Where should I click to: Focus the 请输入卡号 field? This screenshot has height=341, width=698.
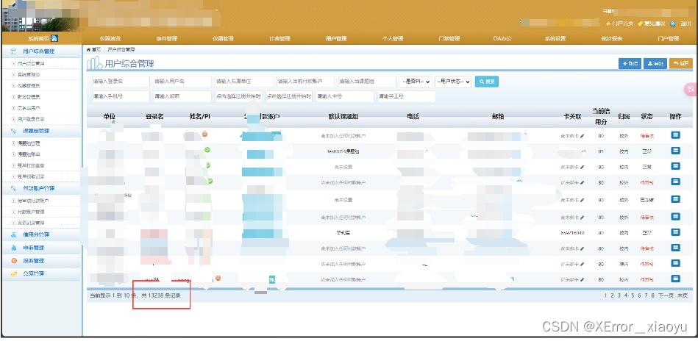pyautogui.click(x=345, y=96)
